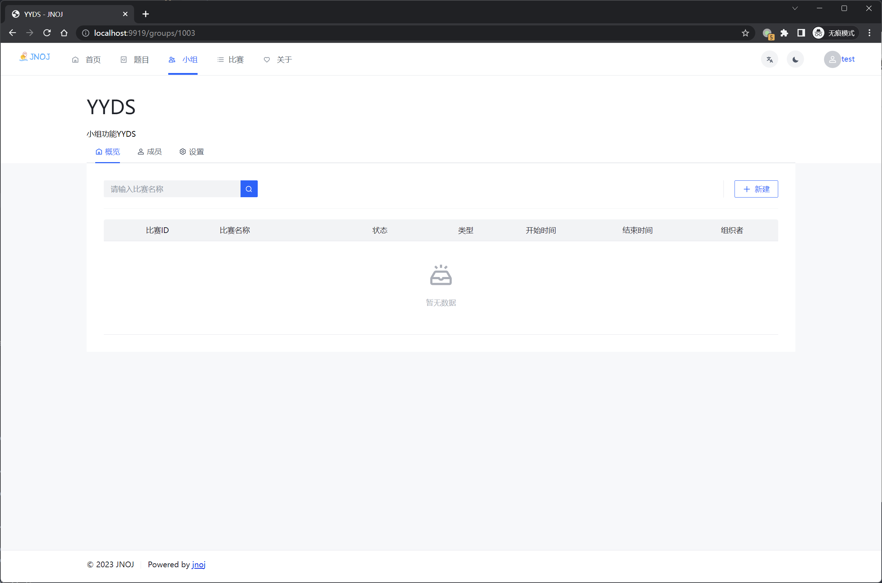Click the browser forward arrow
Viewport: 882px width, 583px height.
pos(30,33)
